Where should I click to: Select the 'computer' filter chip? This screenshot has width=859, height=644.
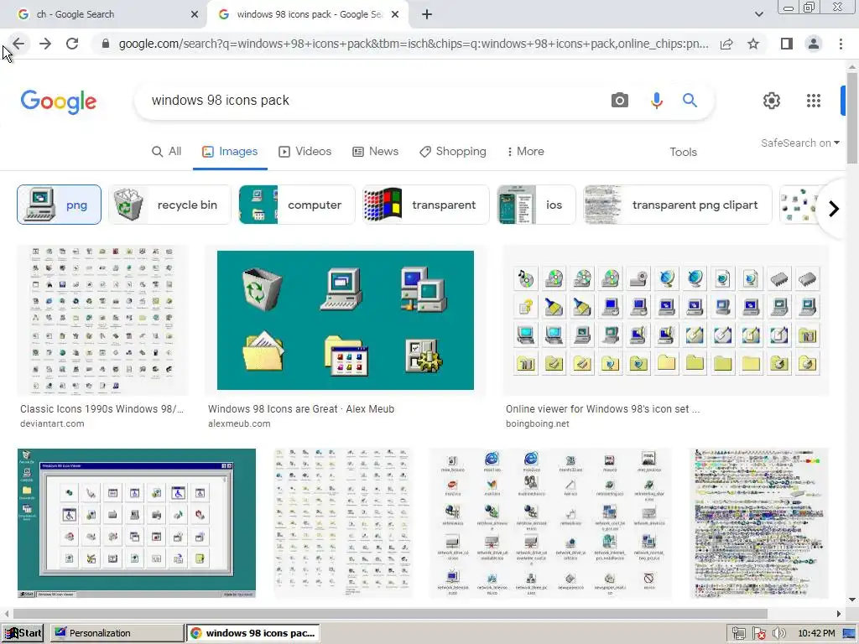[297, 205]
